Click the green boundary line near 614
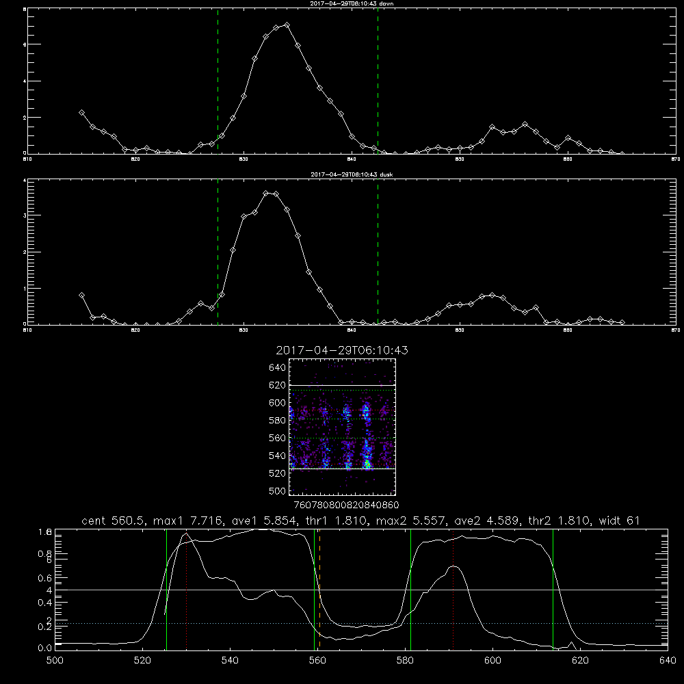This screenshot has width=684, height=684. pyautogui.click(x=553, y=590)
